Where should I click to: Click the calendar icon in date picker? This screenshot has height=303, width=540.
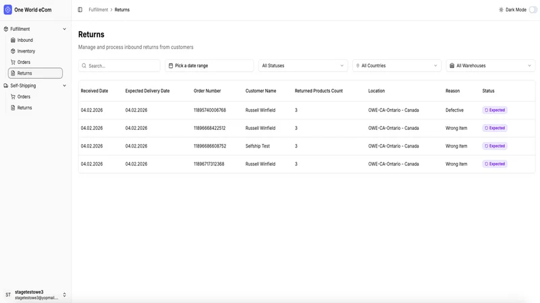click(x=171, y=65)
